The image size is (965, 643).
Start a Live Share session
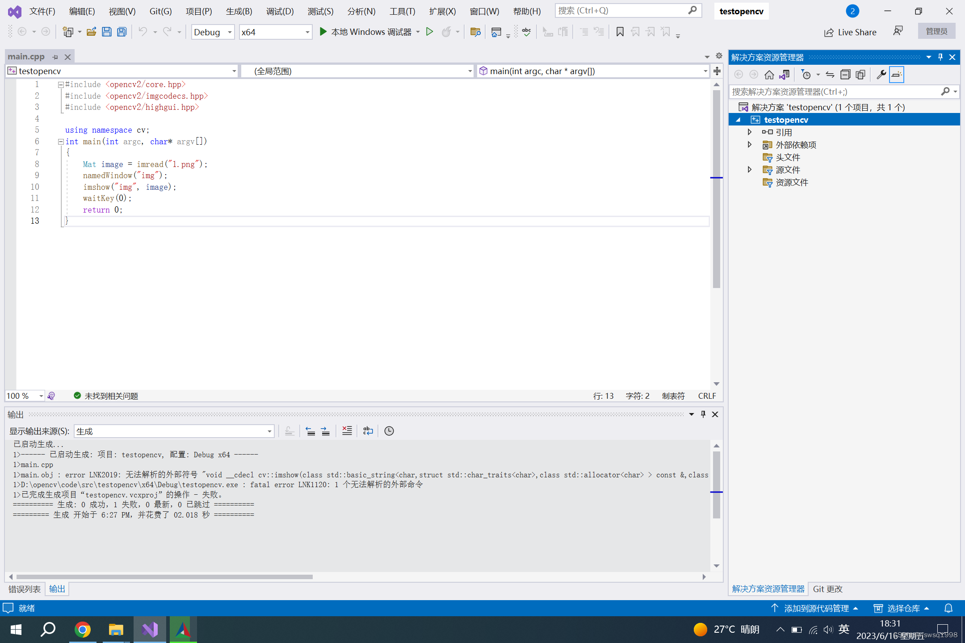(850, 32)
